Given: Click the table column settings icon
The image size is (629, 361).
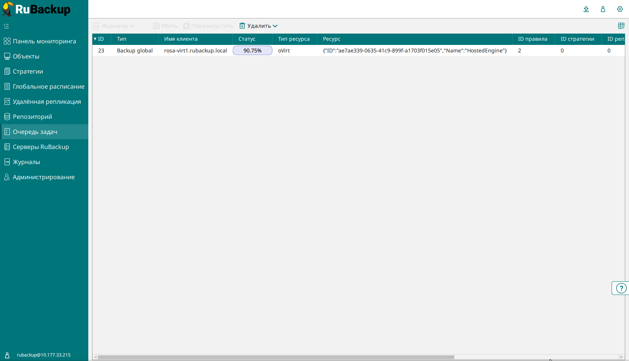Looking at the screenshot, I should pyautogui.click(x=621, y=26).
